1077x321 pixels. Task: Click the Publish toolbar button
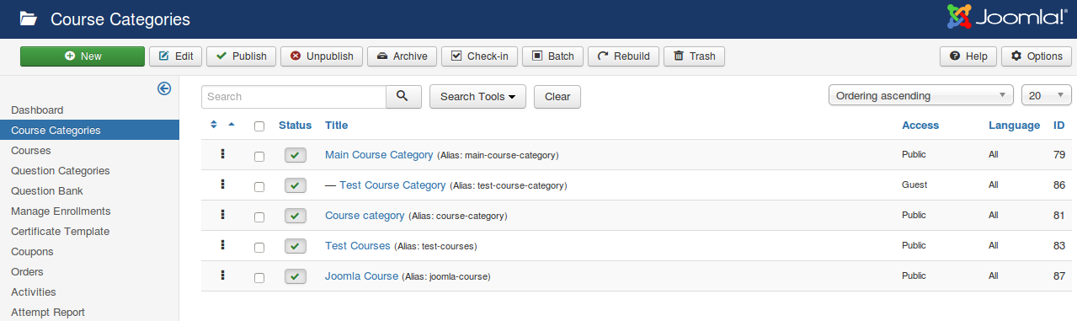point(241,56)
